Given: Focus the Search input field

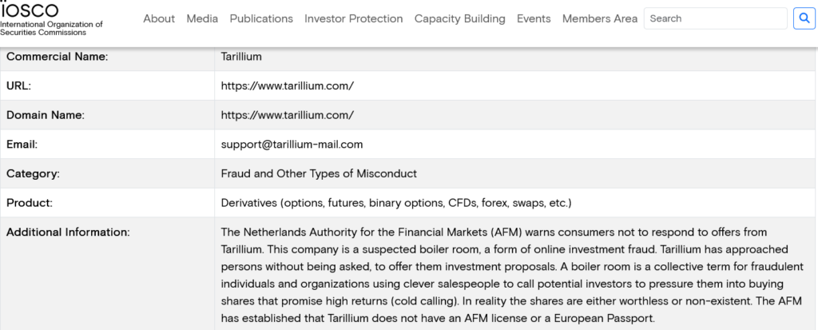Looking at the screenshot, I should coord(715,18).
